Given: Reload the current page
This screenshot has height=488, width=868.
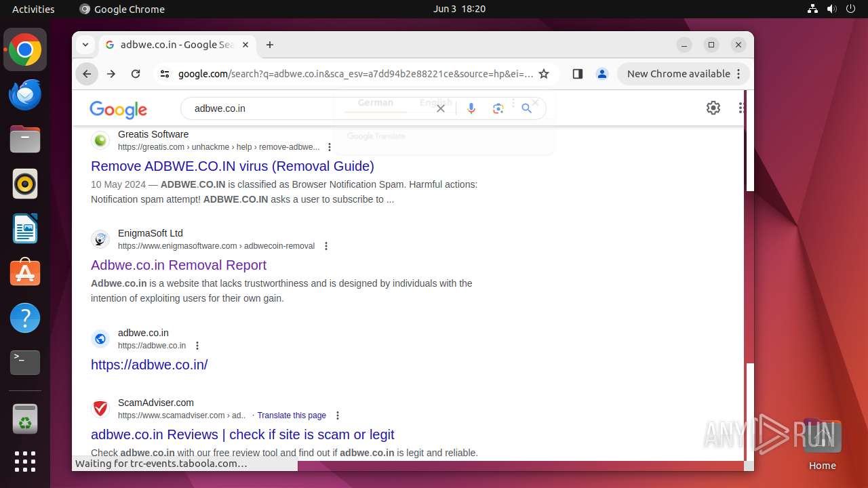Looking at the screenshot, I should (136, 74).
